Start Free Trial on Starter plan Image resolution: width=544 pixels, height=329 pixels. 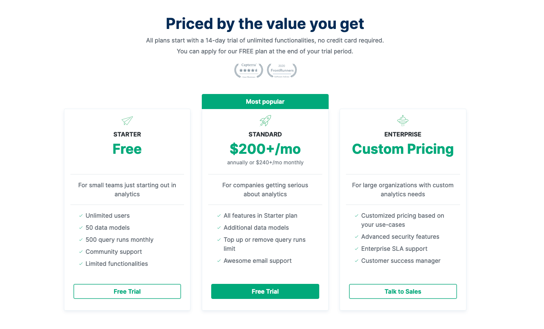(x=127, y=291)
